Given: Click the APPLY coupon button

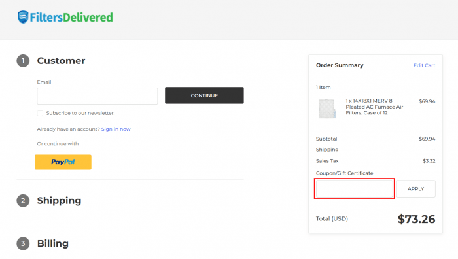Looking at the screenshot, I should [x=415, y=188].
